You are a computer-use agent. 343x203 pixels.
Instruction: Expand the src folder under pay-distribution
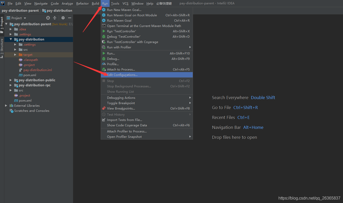click(x=15, y=49)
